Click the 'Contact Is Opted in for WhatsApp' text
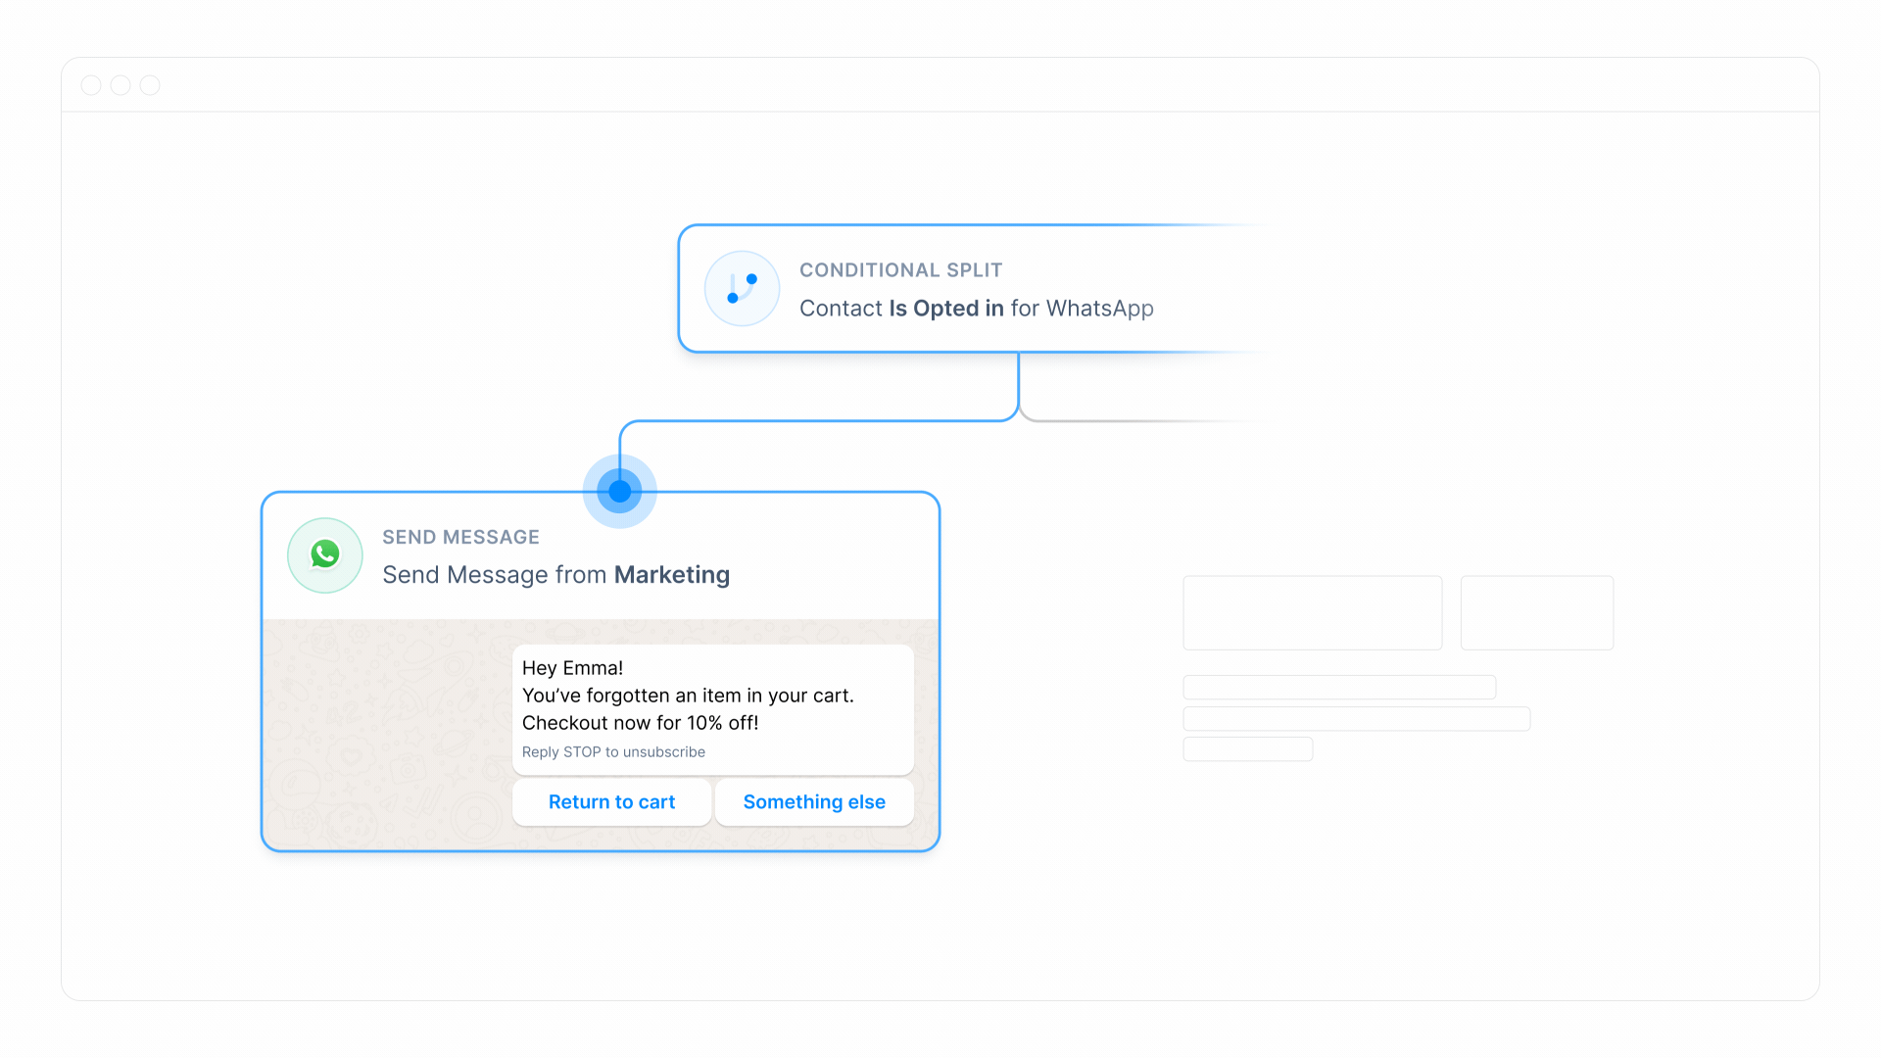Image resolution: width=1881 pixels, height=1058 pixels. point(976,309)
